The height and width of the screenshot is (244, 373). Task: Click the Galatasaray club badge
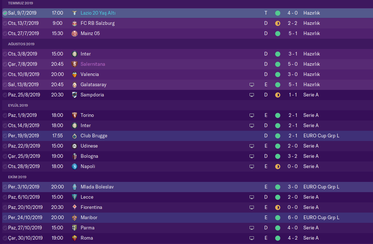click(74, 85)
